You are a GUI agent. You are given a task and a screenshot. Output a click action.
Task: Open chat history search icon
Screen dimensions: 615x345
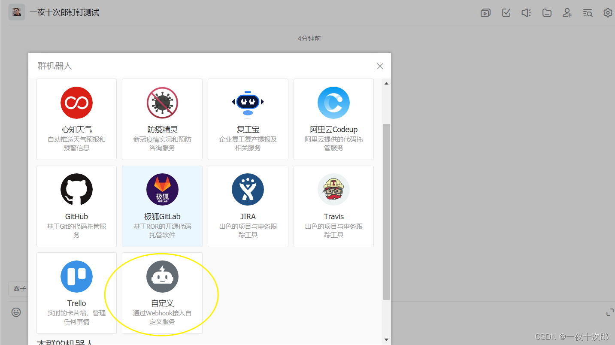(588, 13)
